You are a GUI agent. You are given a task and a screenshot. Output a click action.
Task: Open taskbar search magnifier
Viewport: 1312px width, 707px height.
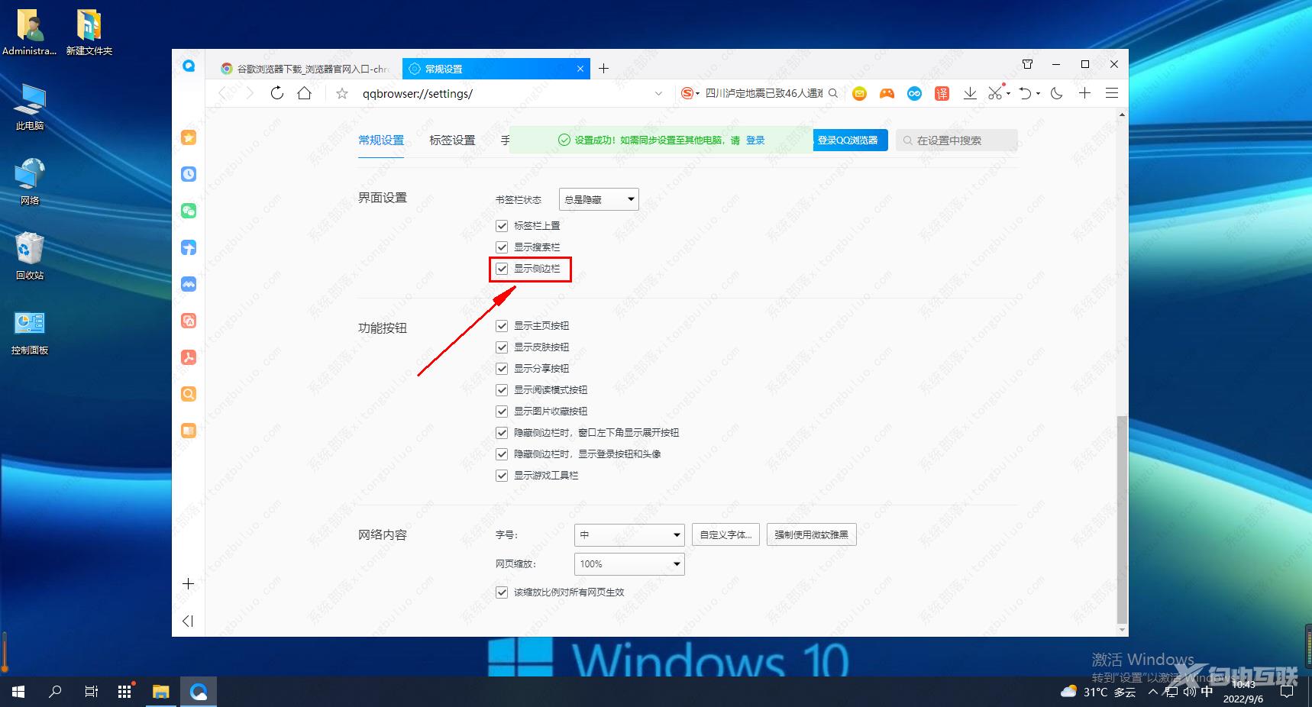(55, 692)
